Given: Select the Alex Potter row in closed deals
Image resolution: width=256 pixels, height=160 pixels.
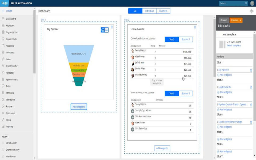Looking at the screenshot, I should pos(162,58).
